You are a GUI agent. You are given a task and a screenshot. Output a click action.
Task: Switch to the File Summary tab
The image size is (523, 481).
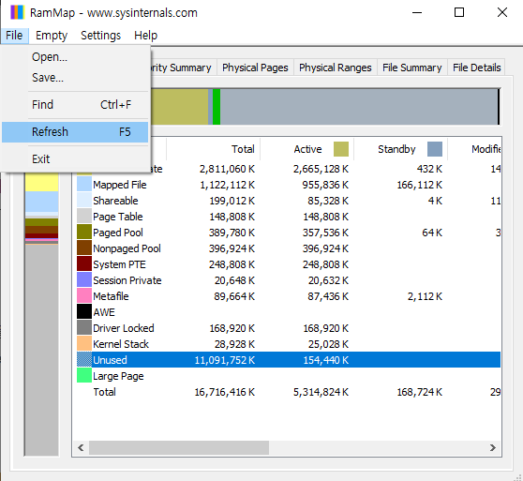click(411, 68)
